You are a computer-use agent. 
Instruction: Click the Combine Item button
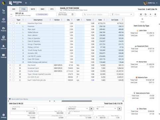click(x=42, y=14)
